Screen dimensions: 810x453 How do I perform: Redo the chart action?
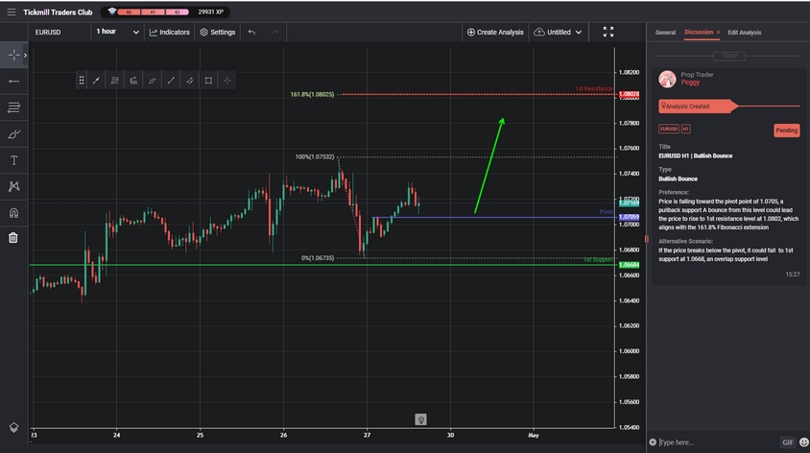point(274,32)
